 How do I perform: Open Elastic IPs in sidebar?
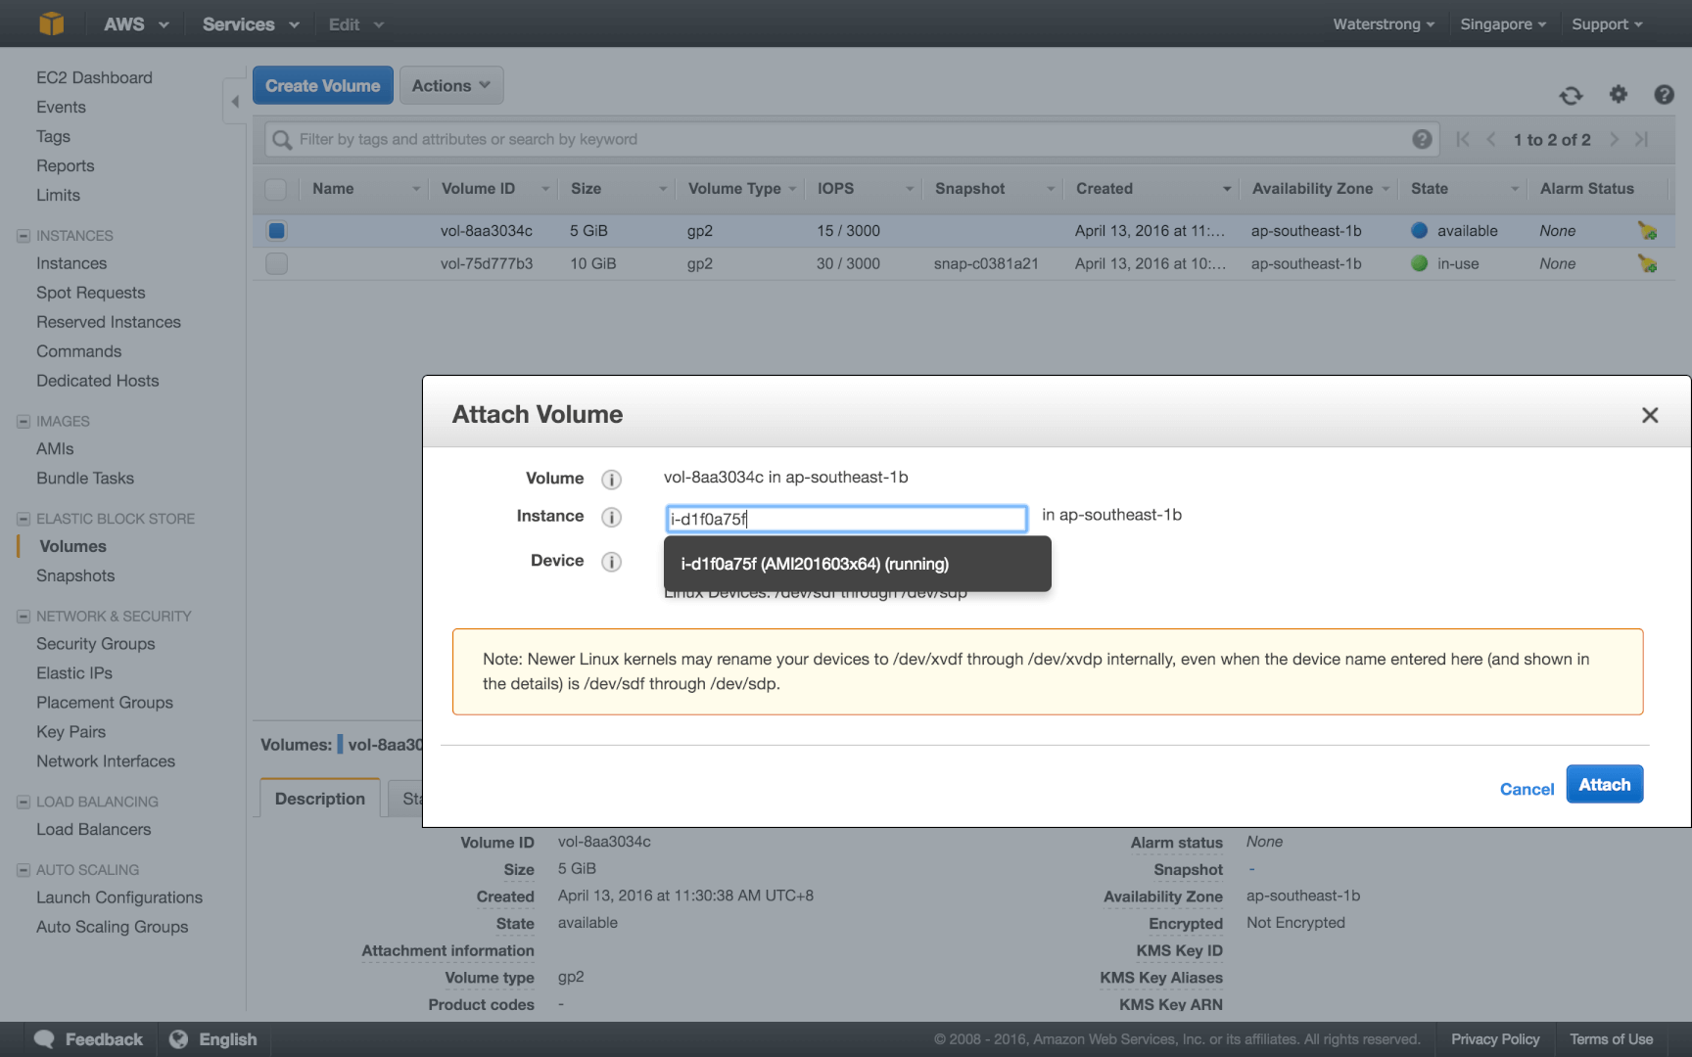pos(74,673)
